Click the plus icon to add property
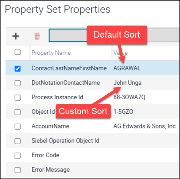Image resolution: width=180 pixels, height=179 pixels. 16,36
